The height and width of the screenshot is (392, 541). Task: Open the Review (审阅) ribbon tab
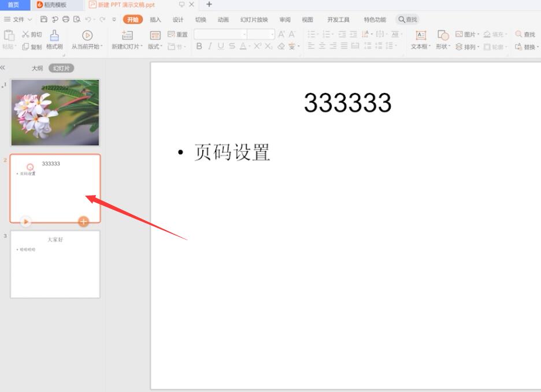coord(284,20)
